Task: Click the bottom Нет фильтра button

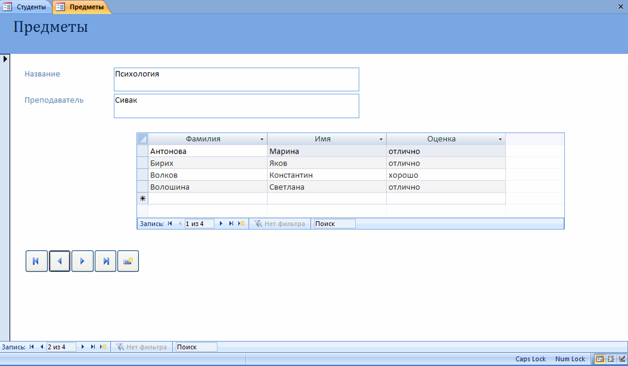Action: coord(141,347)
